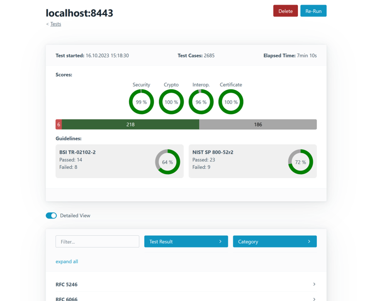
Task: Click the red failed segment showing 6
Action: (58, 124)
